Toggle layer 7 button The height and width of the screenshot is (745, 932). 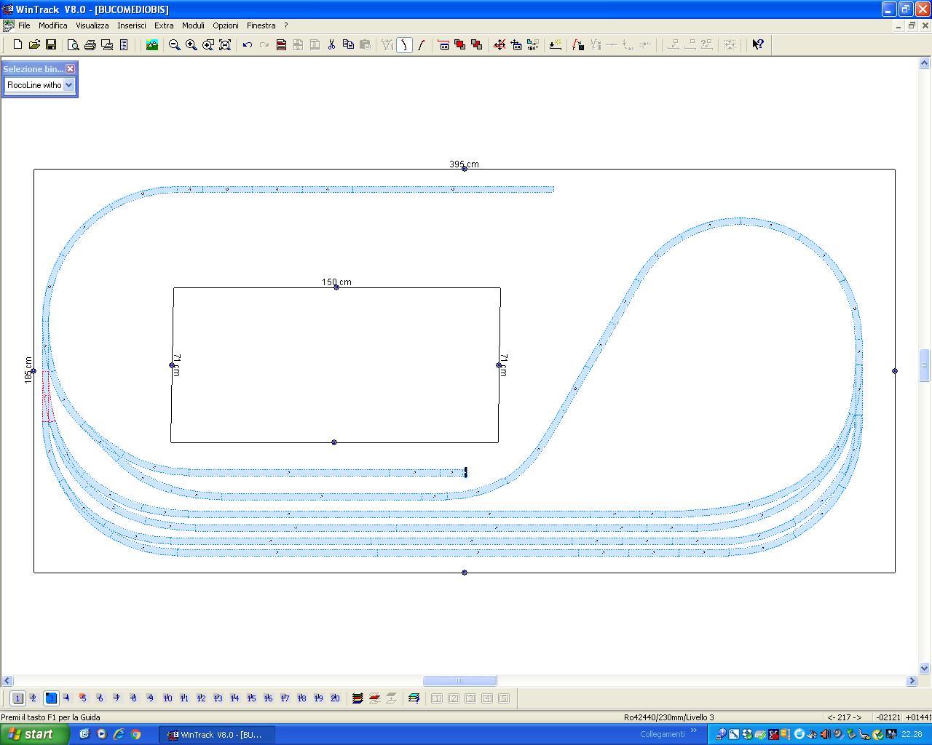[x=116, y=698]
